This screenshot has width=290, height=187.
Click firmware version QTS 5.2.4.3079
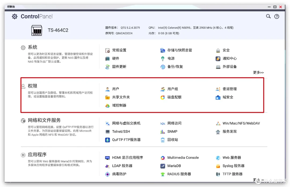tap(130, 28)
